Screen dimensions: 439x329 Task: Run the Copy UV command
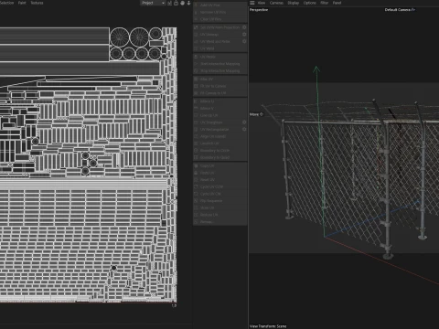click(x=219, y=166)
